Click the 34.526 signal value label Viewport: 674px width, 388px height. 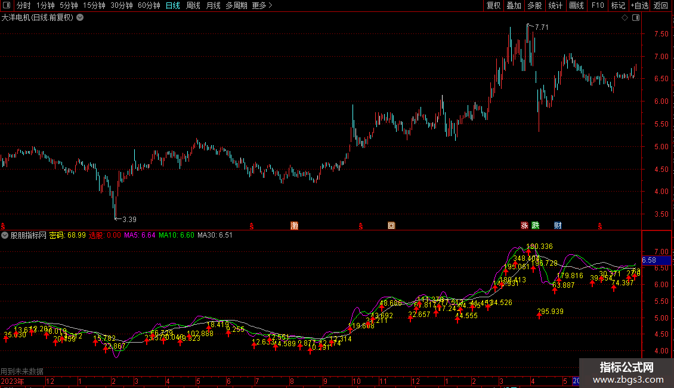point(501,303)
